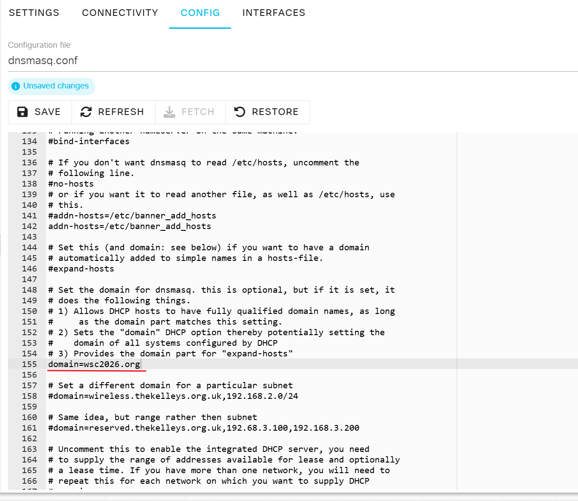Open the Settings tab
The height and width of the screenshot is (501, 578).
click(34, 13)
